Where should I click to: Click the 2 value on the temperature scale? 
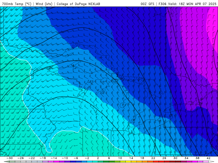pos(98,158)
